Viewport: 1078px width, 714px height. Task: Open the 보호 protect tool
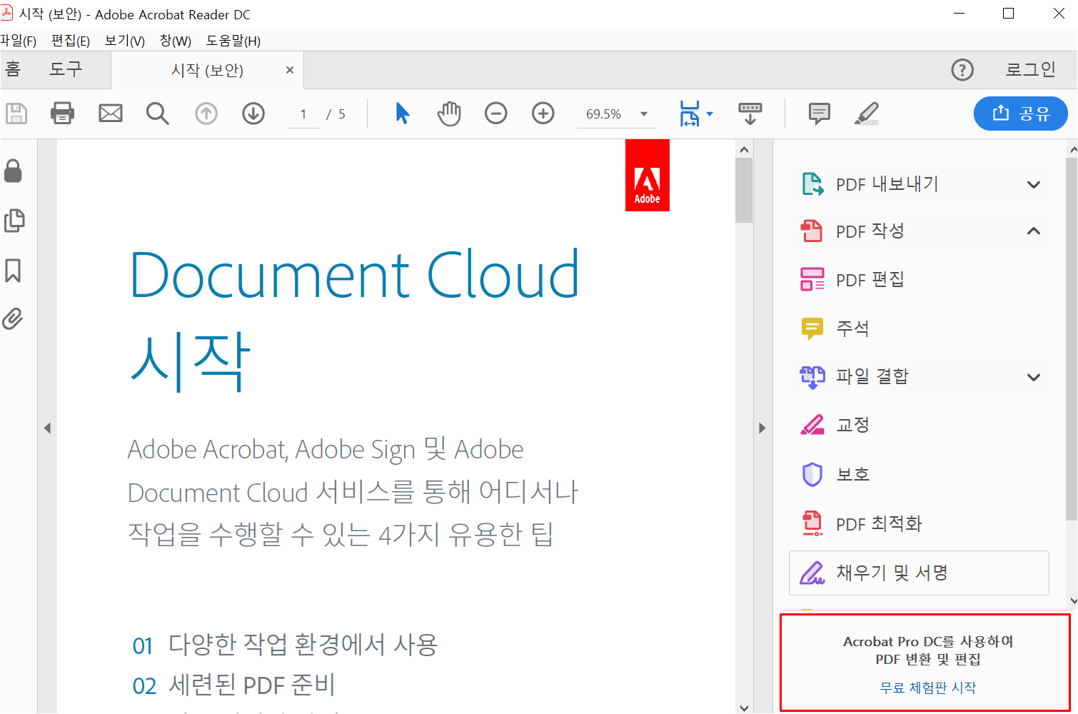835,475
